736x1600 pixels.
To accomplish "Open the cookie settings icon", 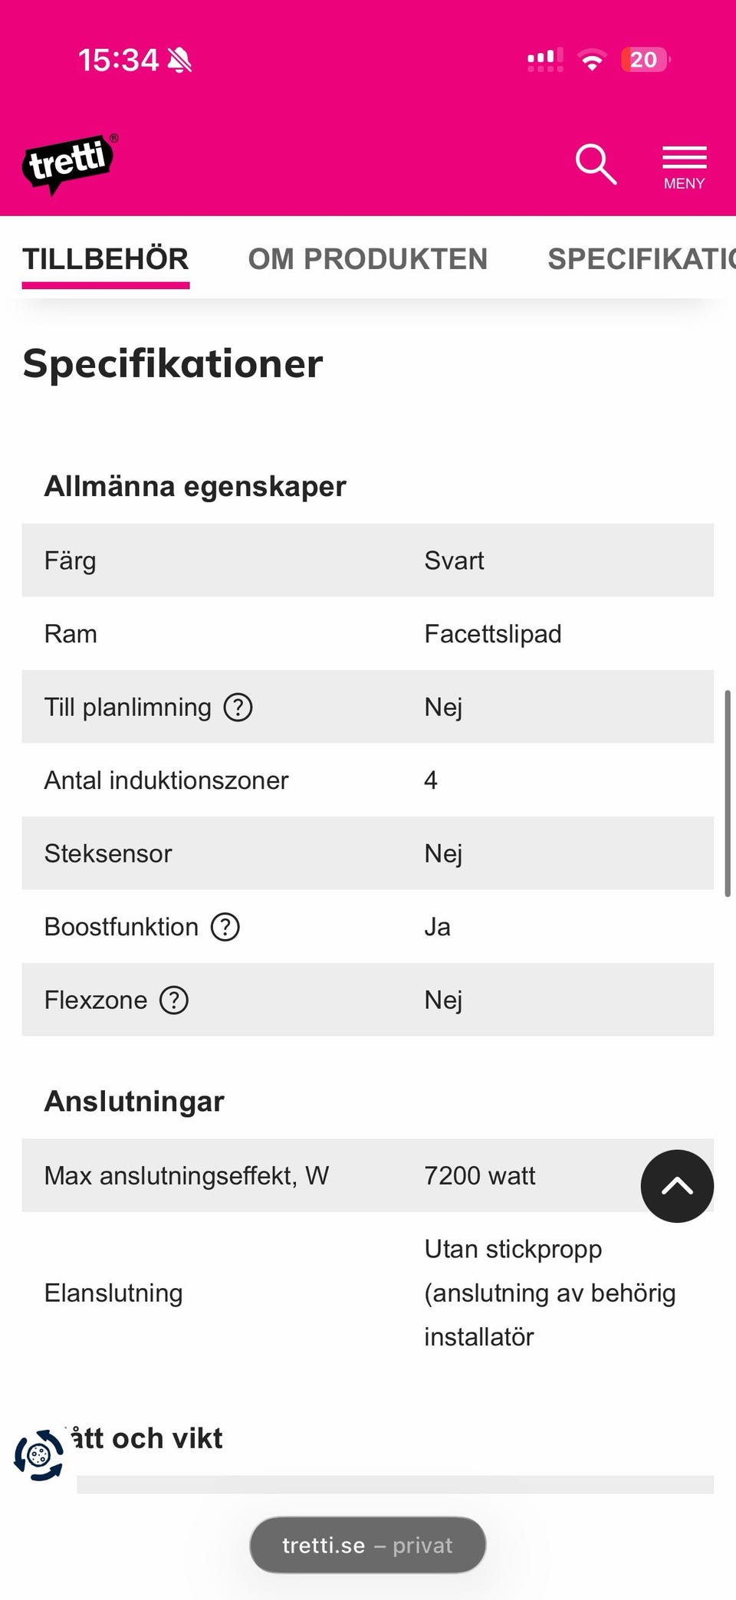I will 39,1454.
